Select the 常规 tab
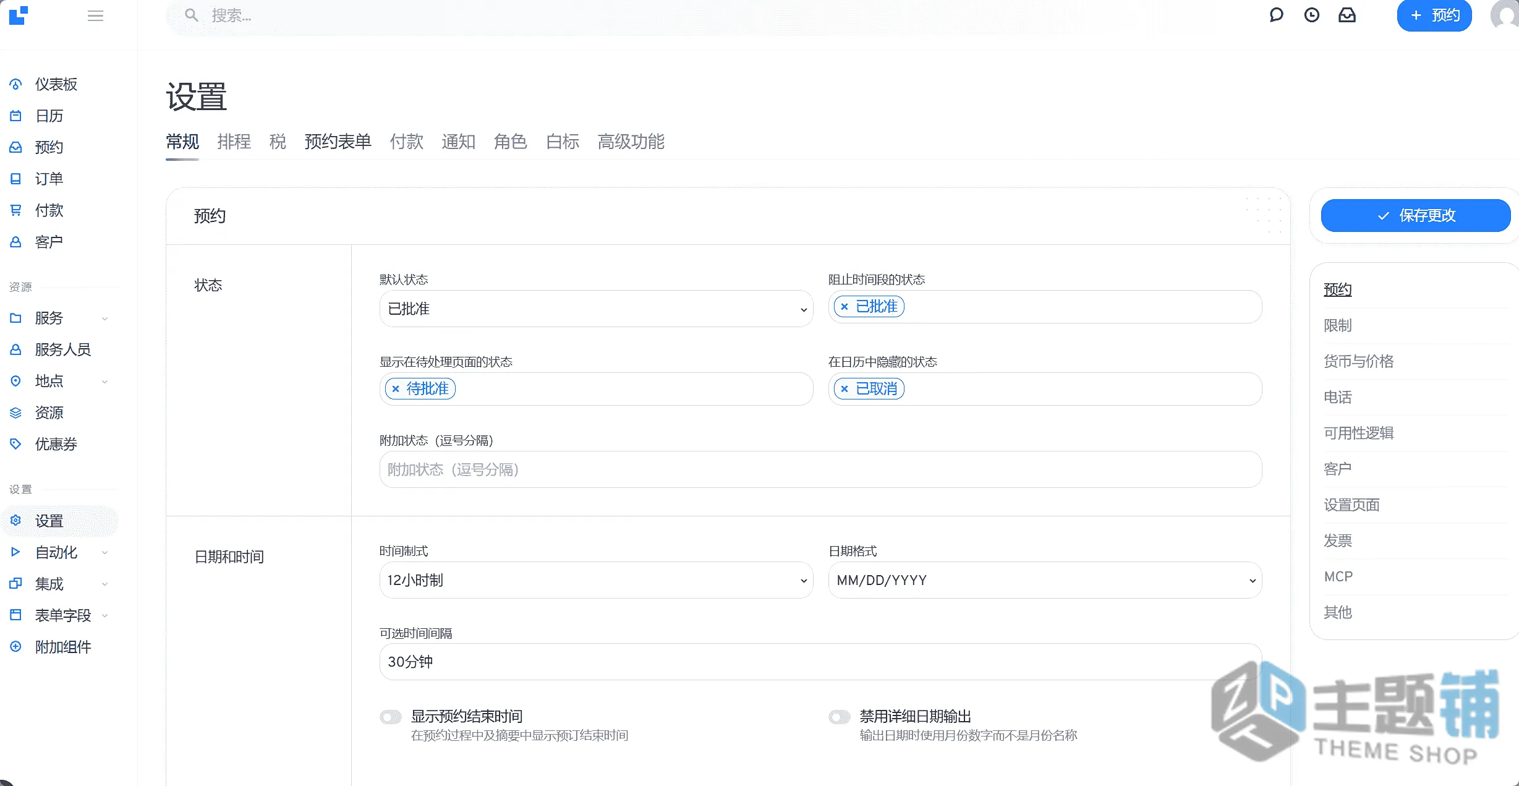This screenshot has width=1519, height=786. pos(182,142)
